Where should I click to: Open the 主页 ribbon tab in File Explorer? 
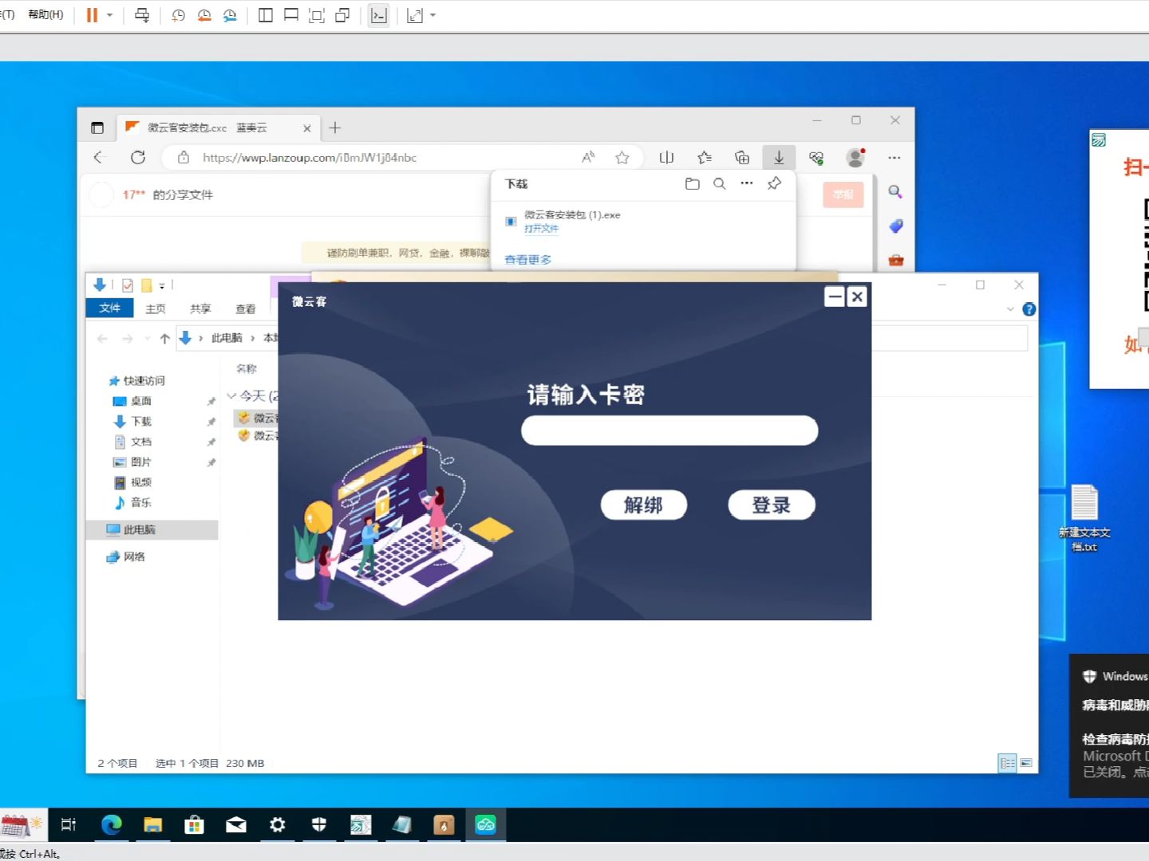click(x=156, y=309)
